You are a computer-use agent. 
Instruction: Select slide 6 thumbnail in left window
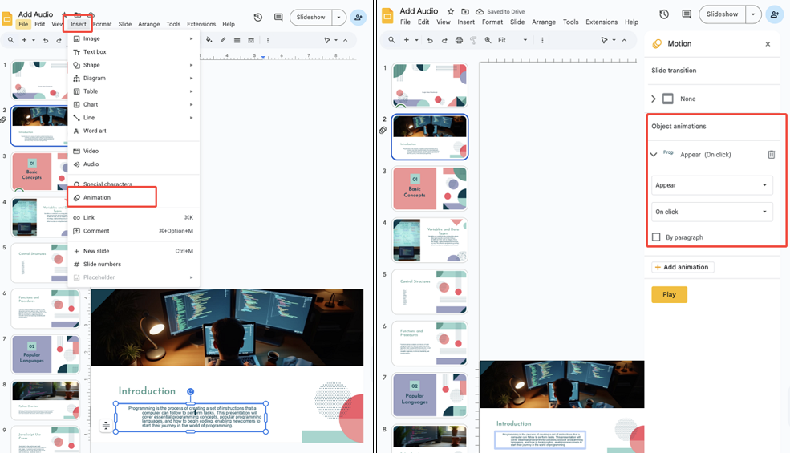pyautogui.click(x=46, y=309)
